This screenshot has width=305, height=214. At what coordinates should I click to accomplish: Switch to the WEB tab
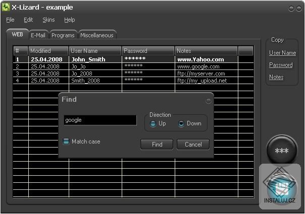[x=18, y=34]
